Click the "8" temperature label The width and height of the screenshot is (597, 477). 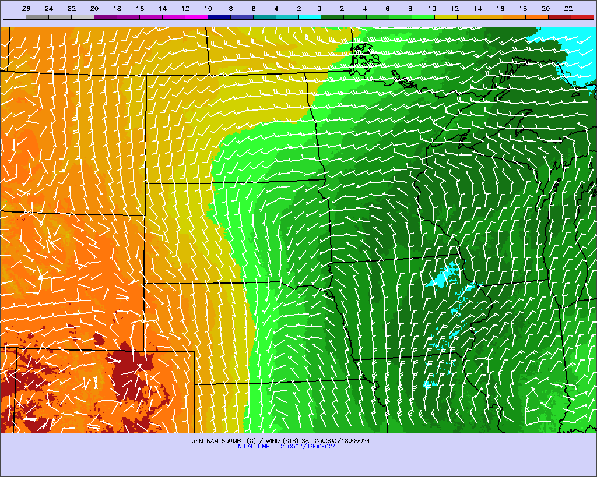tap(410, 8)
